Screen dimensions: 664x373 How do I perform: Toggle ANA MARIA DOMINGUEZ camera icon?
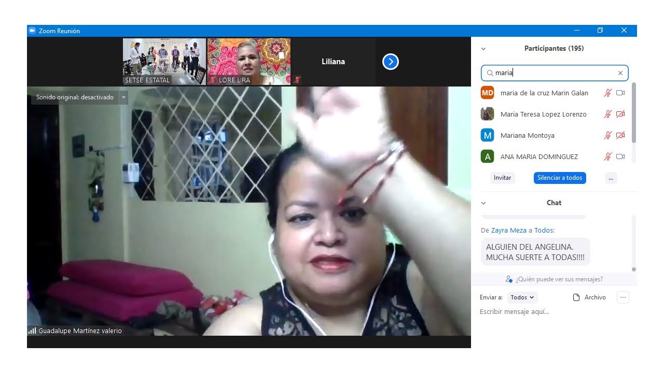tap(620, 156)
